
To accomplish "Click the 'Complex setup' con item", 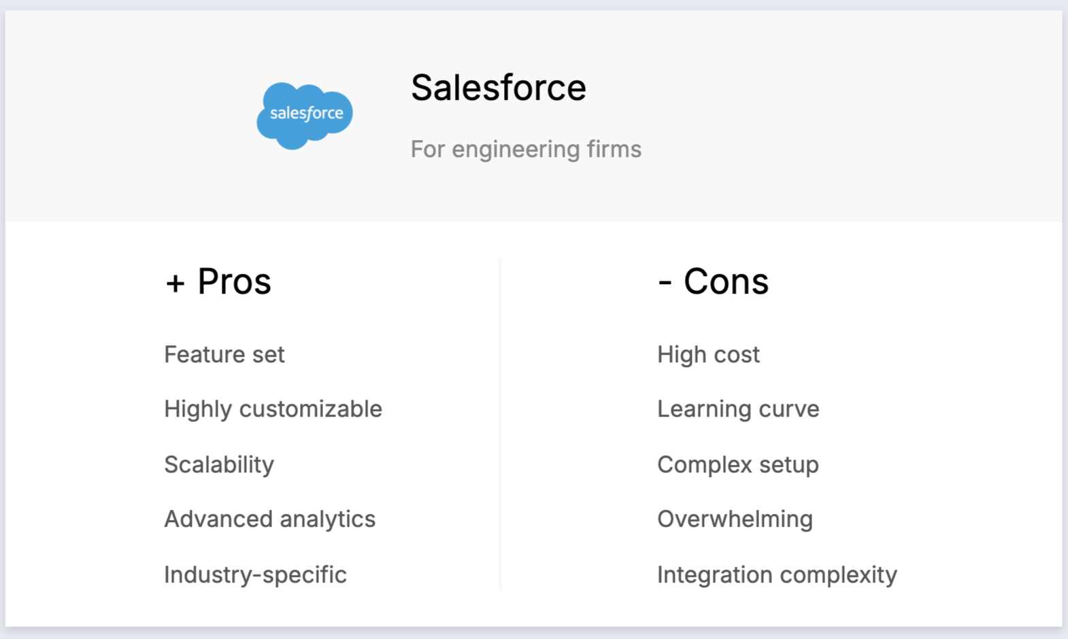I will pyautogui.click(x=738, y=465).
